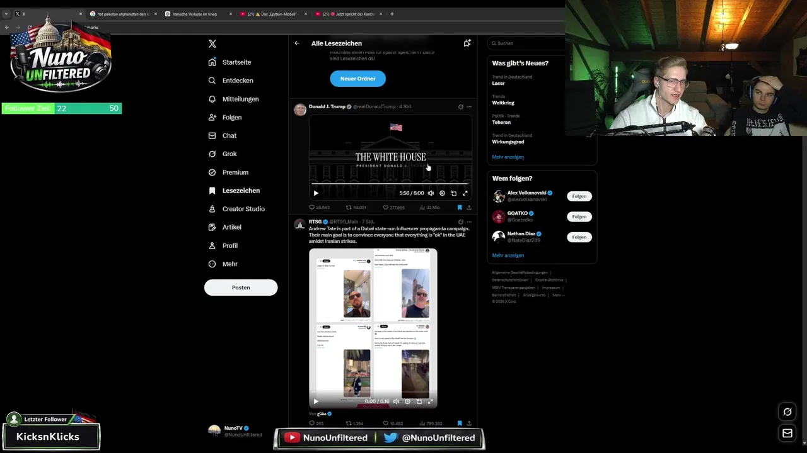The width and height of the screenshot is (807, 453).
Task: Like the Trump post with 277.985 likes
Action: [x=394, y=208]
